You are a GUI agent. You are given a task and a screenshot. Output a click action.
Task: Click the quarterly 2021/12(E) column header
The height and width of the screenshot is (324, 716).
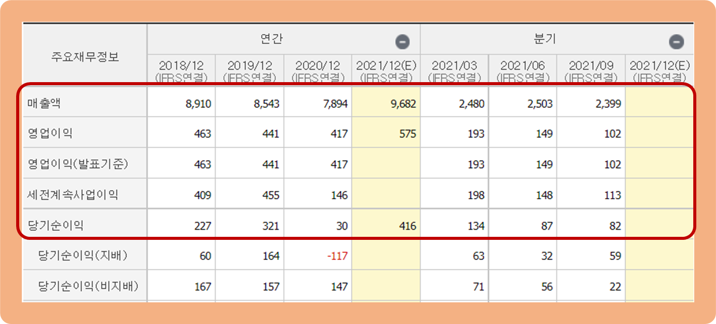coord(659,71)
